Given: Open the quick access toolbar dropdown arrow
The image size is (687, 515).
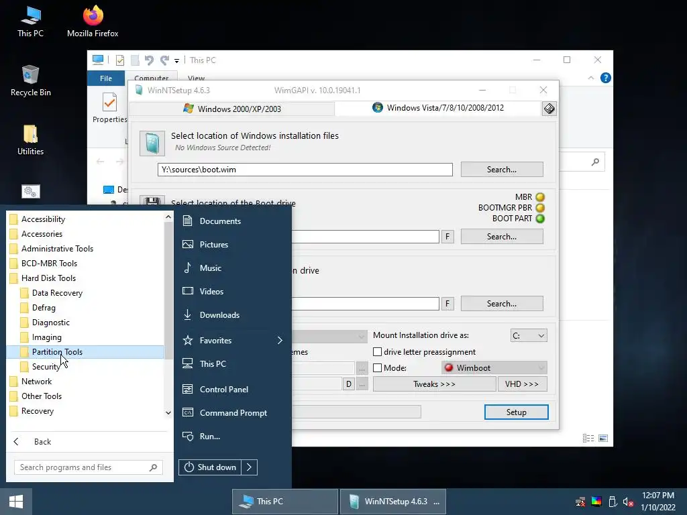Looking at the screenshot, I should click(x=176, y=60).
